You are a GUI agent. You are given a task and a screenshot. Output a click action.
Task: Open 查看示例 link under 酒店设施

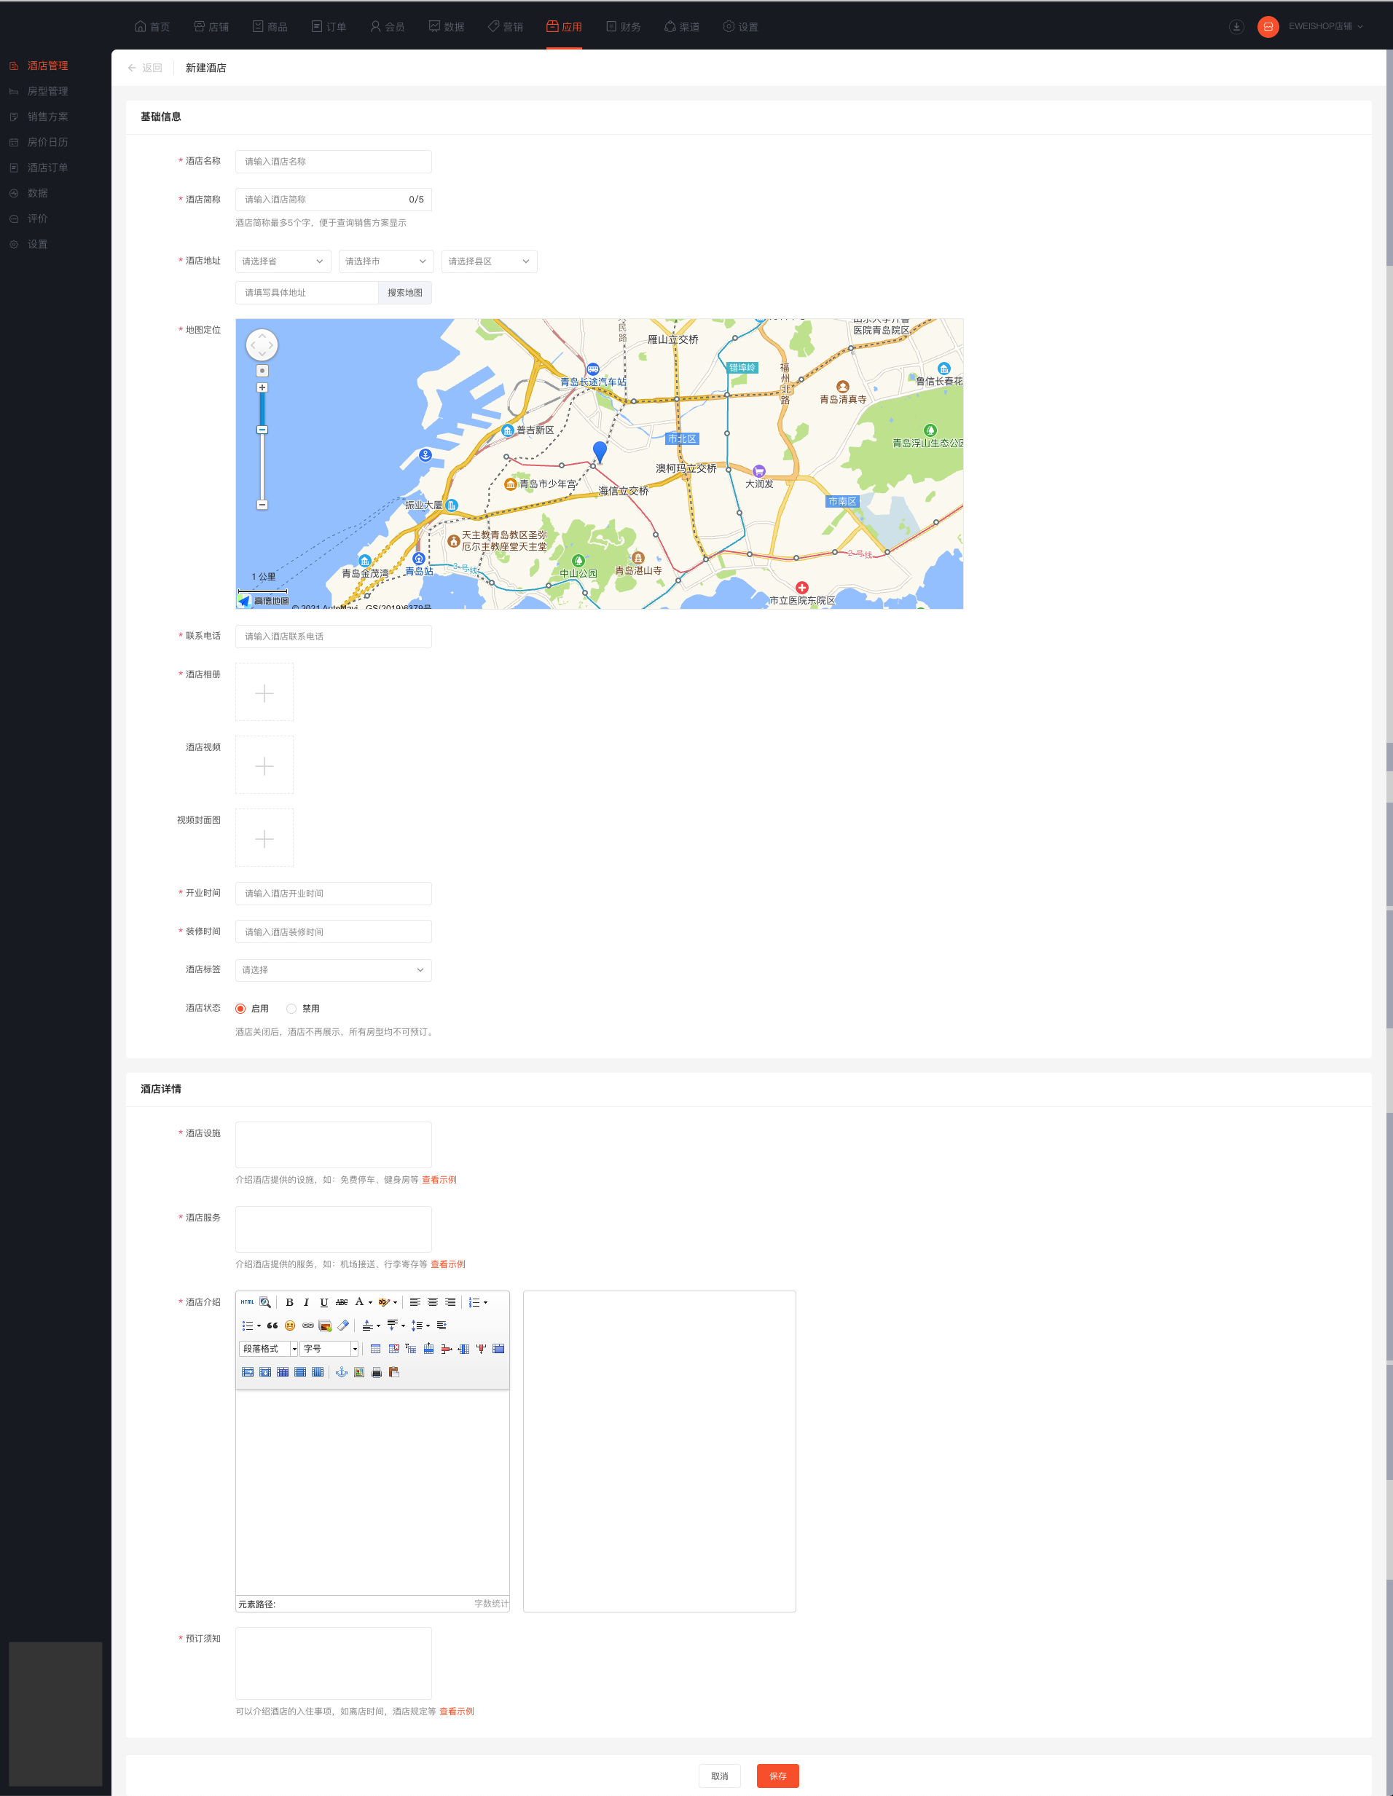439,1179
